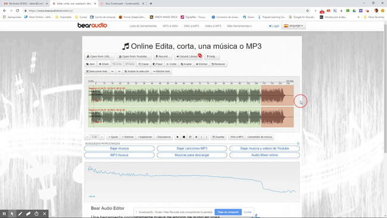Play the loaded audio track
The width and height of the screenshot is (387, 218).
[x=177, y=137]
